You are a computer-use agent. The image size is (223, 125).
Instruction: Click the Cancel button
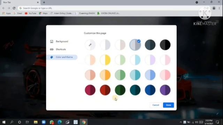coord(156,105)
